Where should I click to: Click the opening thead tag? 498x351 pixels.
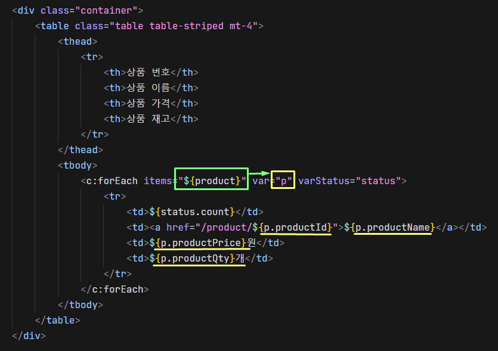[x=78, y=42]
